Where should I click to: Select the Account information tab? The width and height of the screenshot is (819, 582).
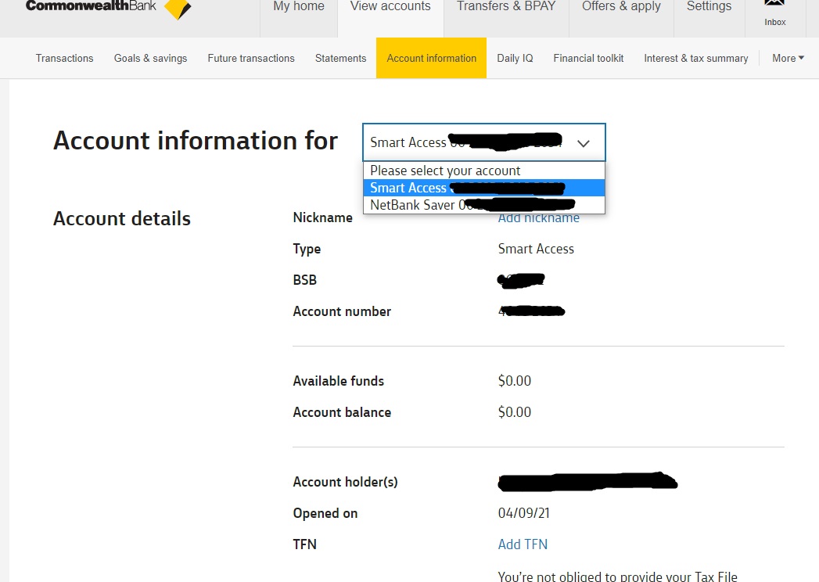[x=432, y=58]
